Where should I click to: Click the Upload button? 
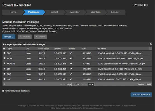pyautogui.click(x=25, y=37)
